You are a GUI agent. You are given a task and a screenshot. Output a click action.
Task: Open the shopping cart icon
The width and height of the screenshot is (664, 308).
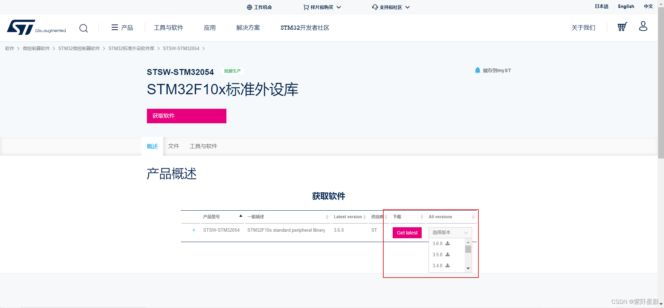pyautogui.click(x=622, y=27)
